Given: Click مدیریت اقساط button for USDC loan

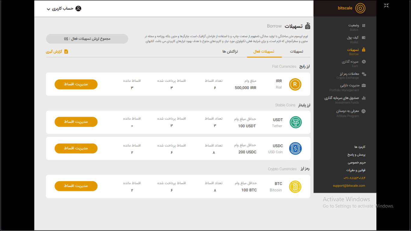Looking at the screenshot, I should pos(76,148).
